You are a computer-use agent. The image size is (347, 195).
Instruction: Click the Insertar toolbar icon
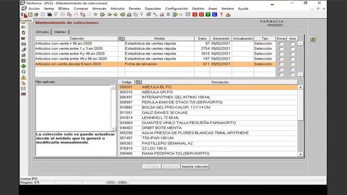point(23,15)
